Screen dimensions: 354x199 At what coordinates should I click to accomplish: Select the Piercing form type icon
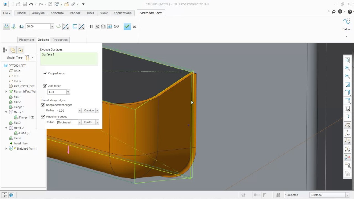pos(14,27)
